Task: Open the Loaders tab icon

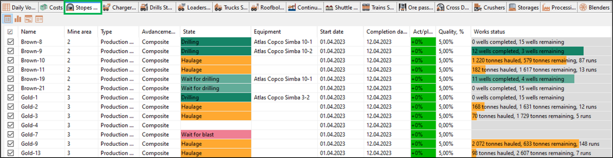Action: tap(181, 8)
